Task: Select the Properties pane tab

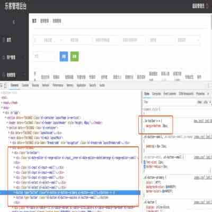Action: [x=200, y=94]
